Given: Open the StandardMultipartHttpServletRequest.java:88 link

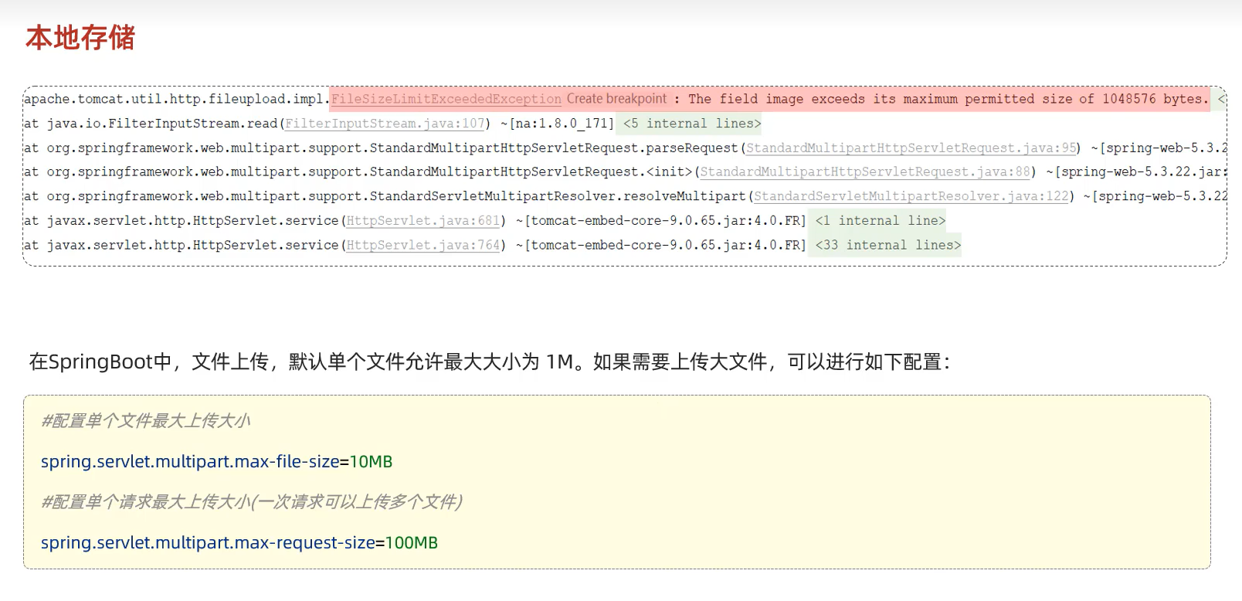Looking at the screenshot, I should pyautogui.click(x=865, y=171).
